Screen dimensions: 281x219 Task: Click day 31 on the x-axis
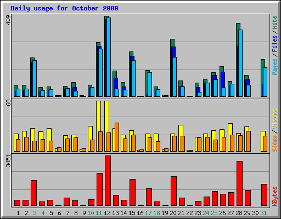coord(263,213)
